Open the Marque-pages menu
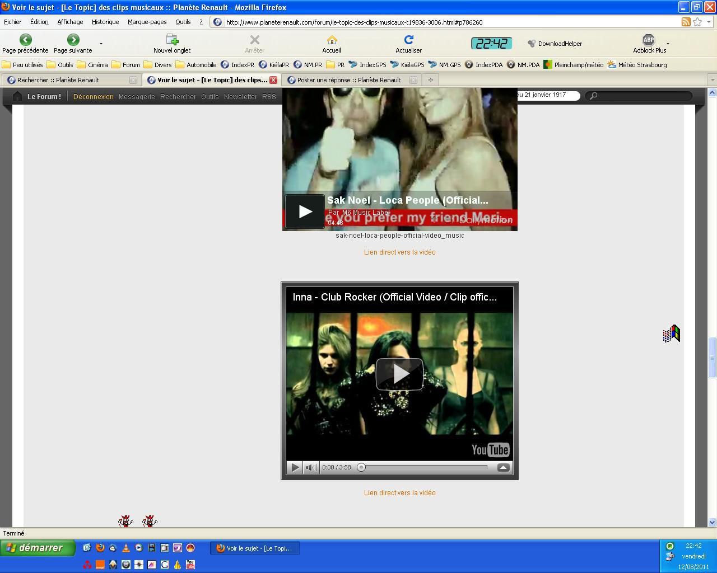The height and width of the screenshot is (573, 717). click(147, 22)
